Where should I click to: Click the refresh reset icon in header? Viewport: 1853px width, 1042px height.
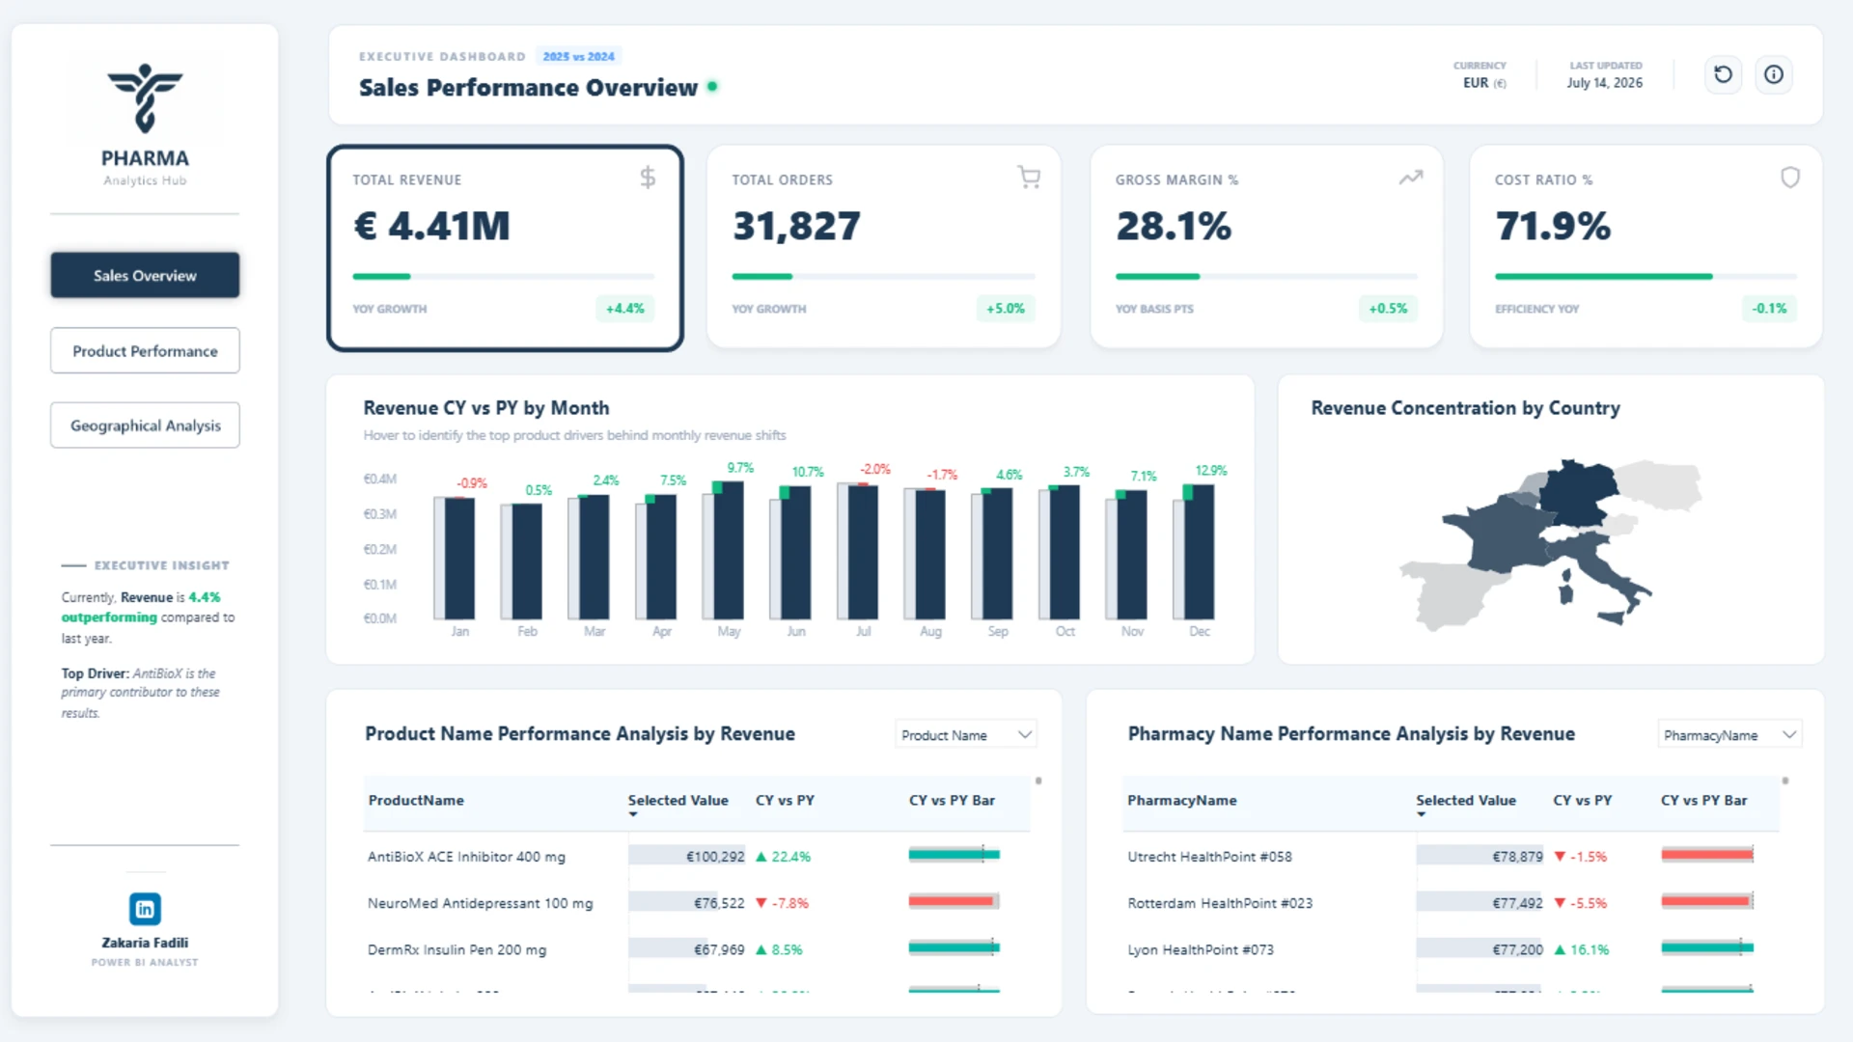pyautogui.click(x=1723, y=74)
